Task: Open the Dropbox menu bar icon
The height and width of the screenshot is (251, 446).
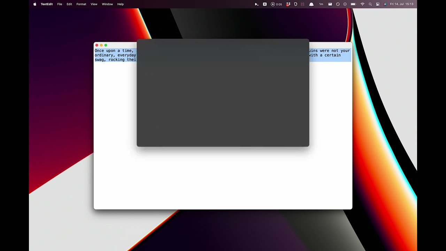Action: (x=288, y=4)
